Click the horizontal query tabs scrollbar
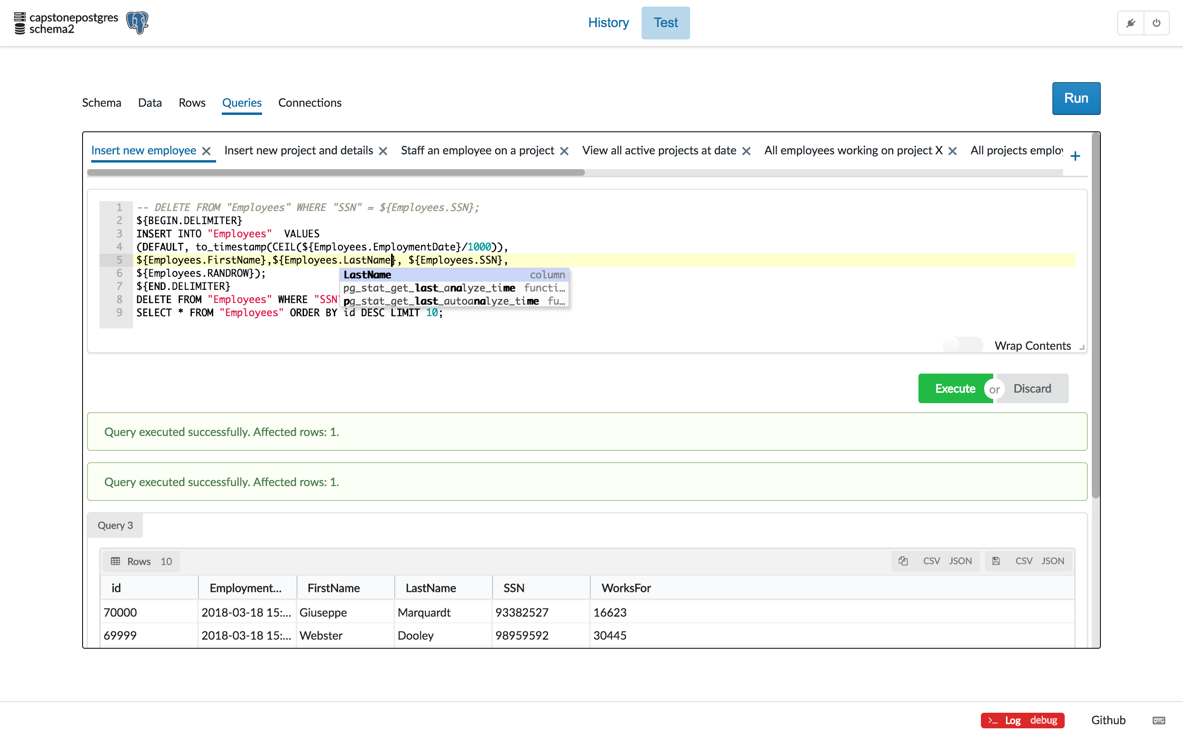The height and width of the screenshot is (739, 1183). click(335, 172)
